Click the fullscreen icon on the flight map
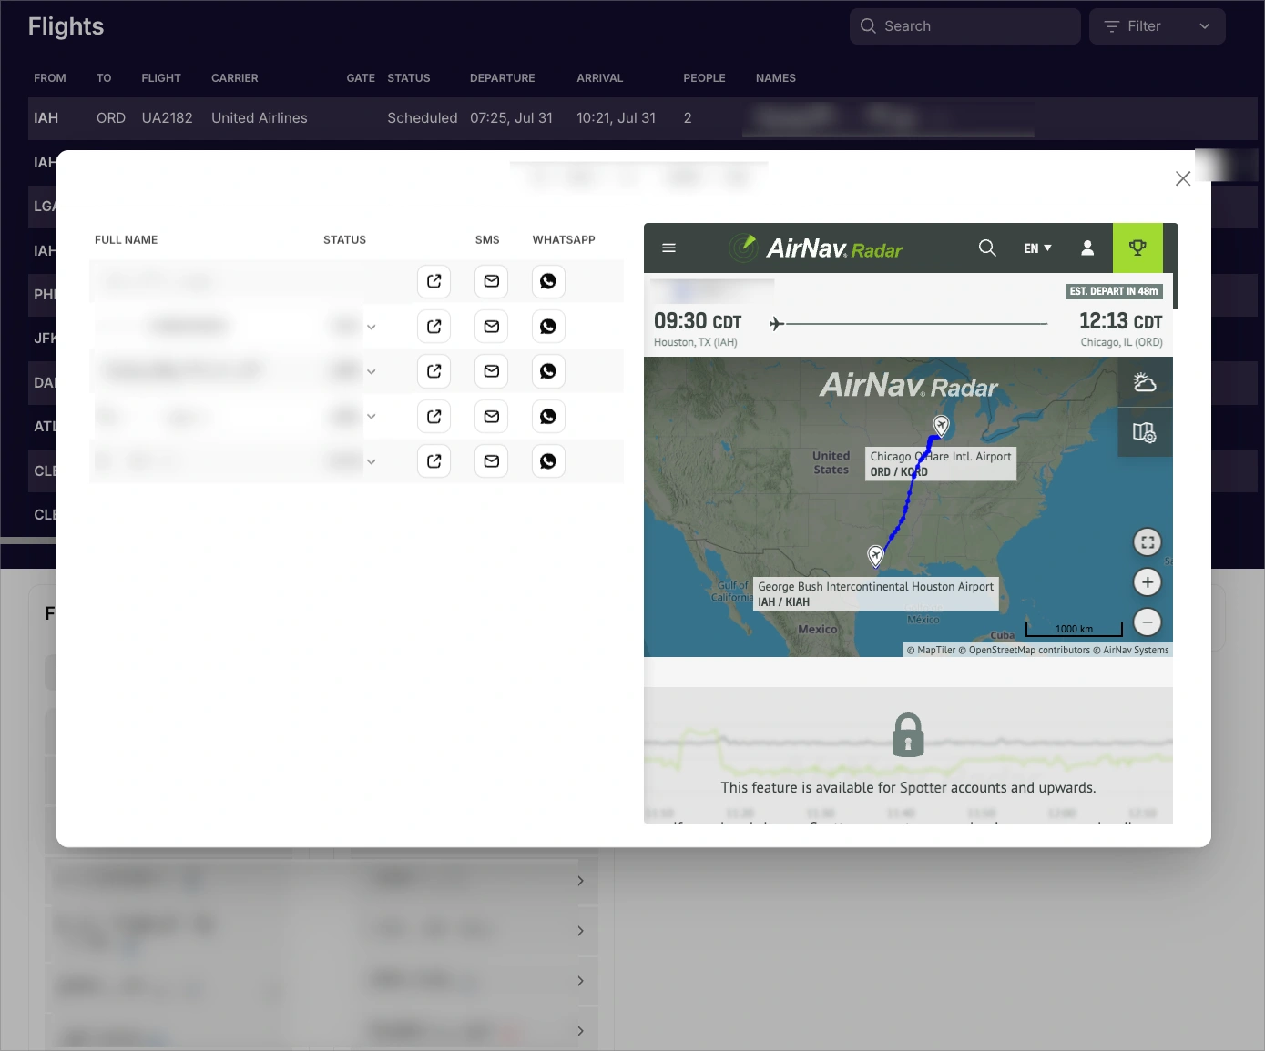The height and width of the screenshot is (1051, 1265). tap(1147, 541)
